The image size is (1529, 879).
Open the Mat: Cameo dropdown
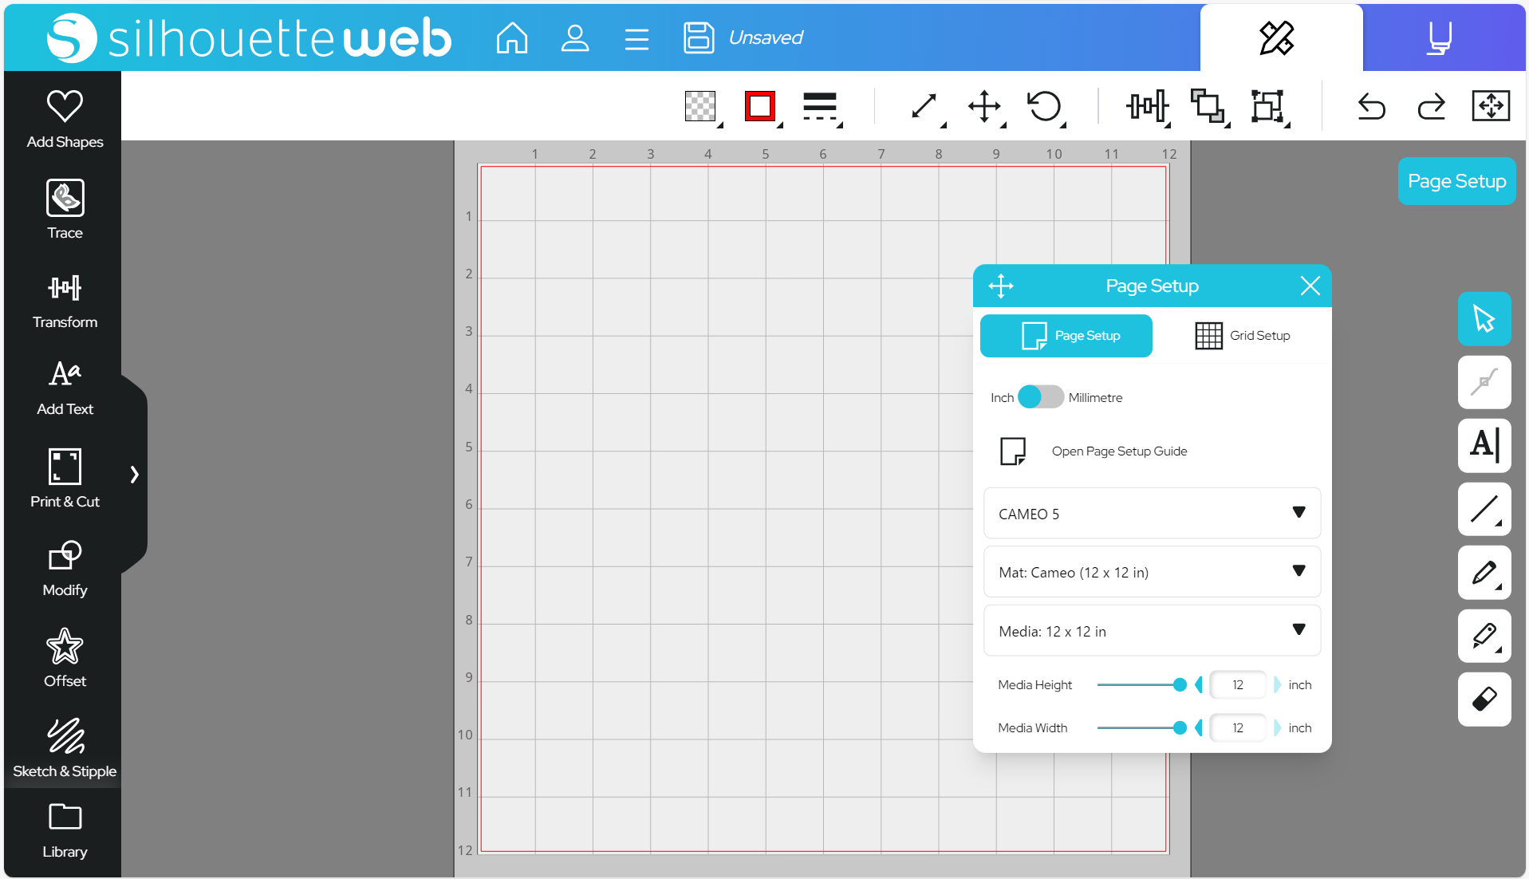tap(1152, 571)
